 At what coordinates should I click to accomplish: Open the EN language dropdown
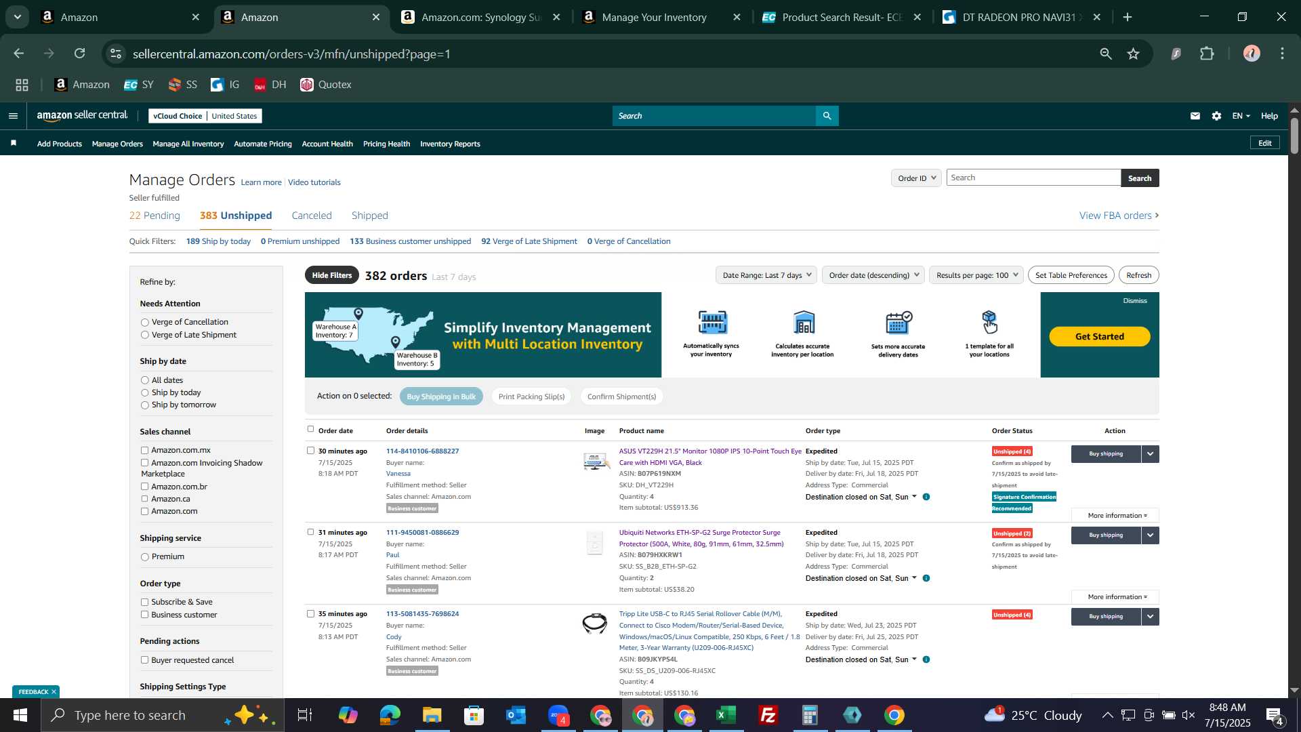[1241, 116]
